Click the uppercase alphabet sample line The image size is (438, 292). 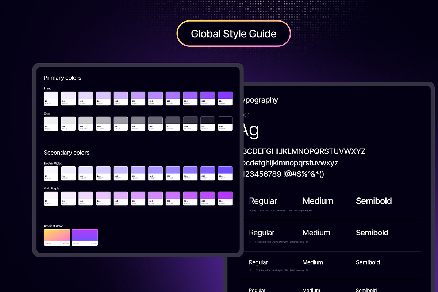(304, 151)
